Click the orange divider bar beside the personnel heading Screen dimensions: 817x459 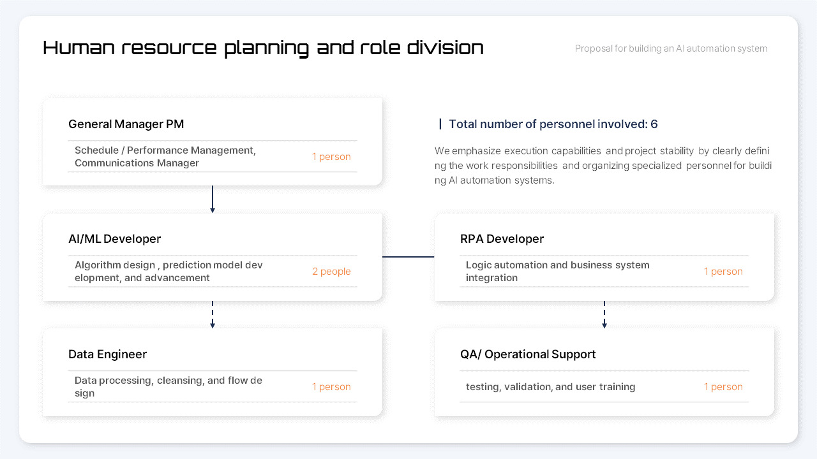(441, 124)
